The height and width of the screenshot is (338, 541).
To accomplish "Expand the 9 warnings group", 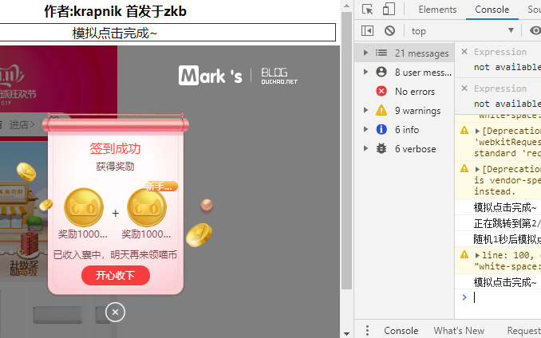I will 365,110.
